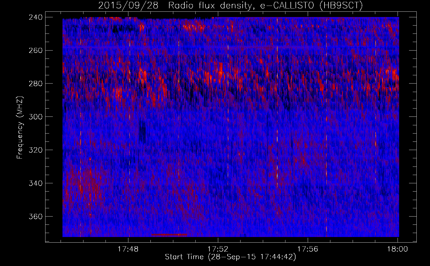Click the 18:00 time tick label
The width and height of the screenshot is (430, 266).
click(398, 249)
